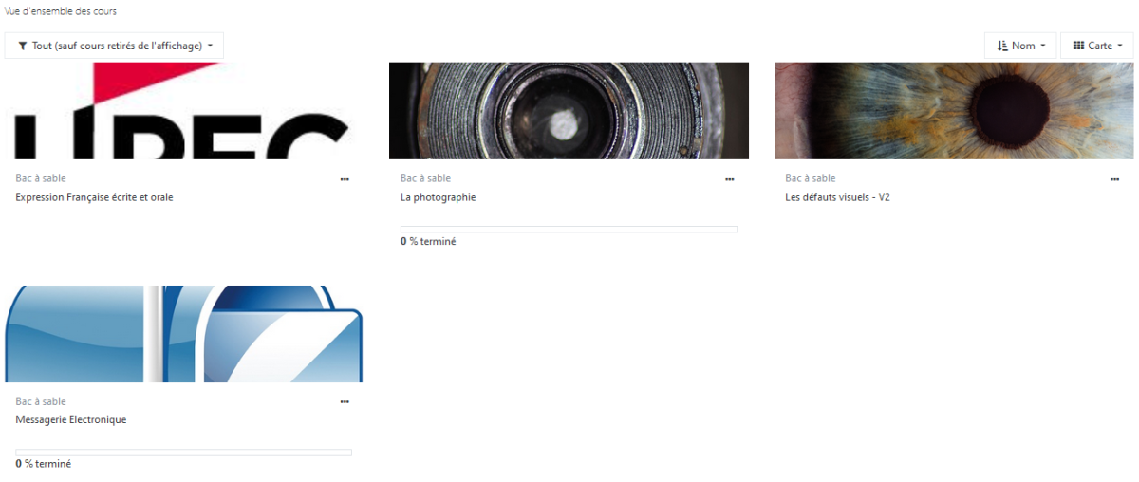Open the Messagerie Electronique course link
Viewport: 1139px width, 482px height.
[71, 419]
